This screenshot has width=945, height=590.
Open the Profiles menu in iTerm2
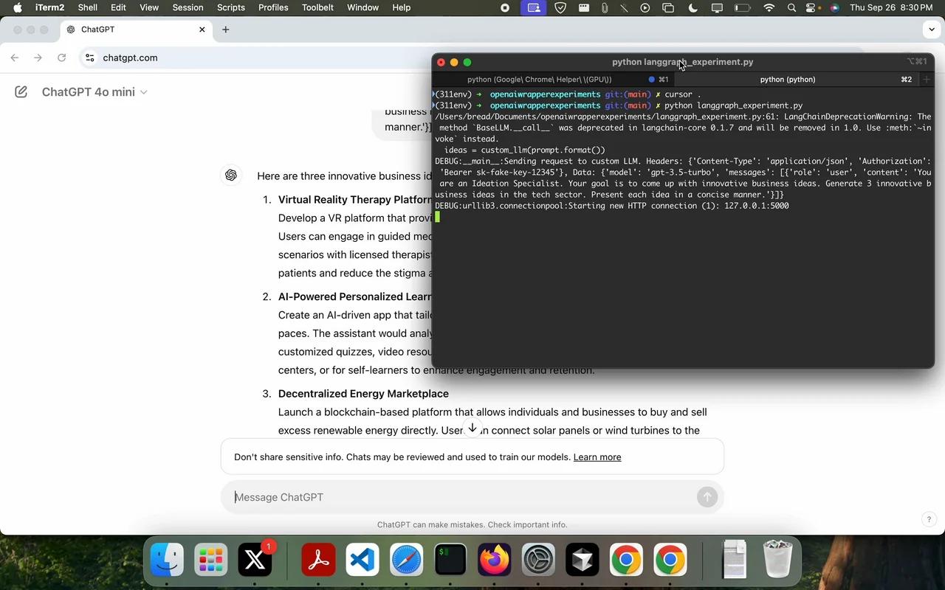272,7
